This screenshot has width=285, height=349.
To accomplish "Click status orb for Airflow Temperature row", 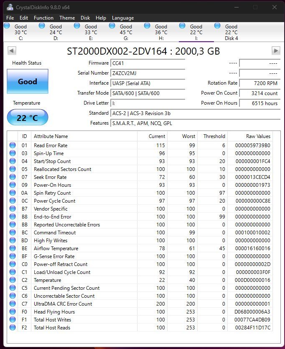I will (x=13, y=249).
